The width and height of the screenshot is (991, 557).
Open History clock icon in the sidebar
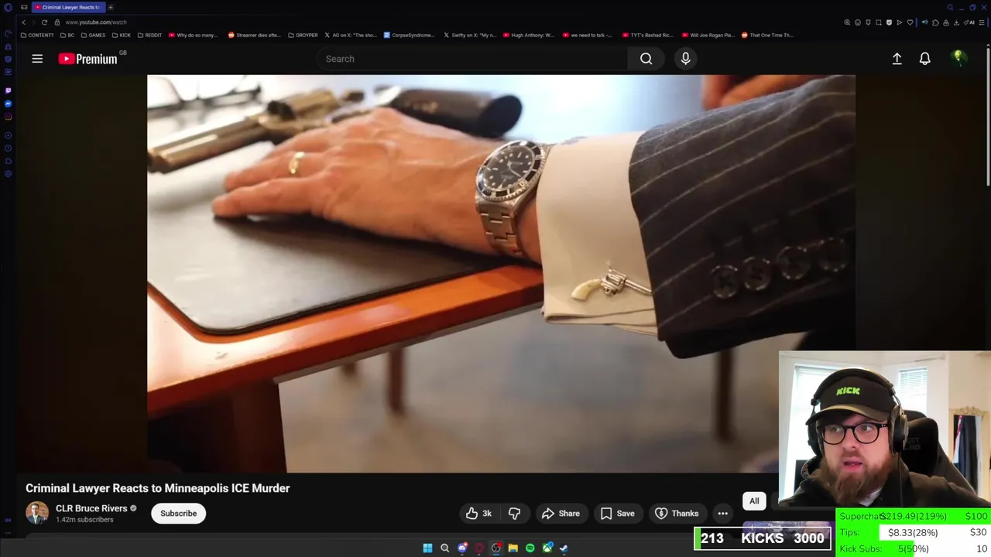click(8, 148)
